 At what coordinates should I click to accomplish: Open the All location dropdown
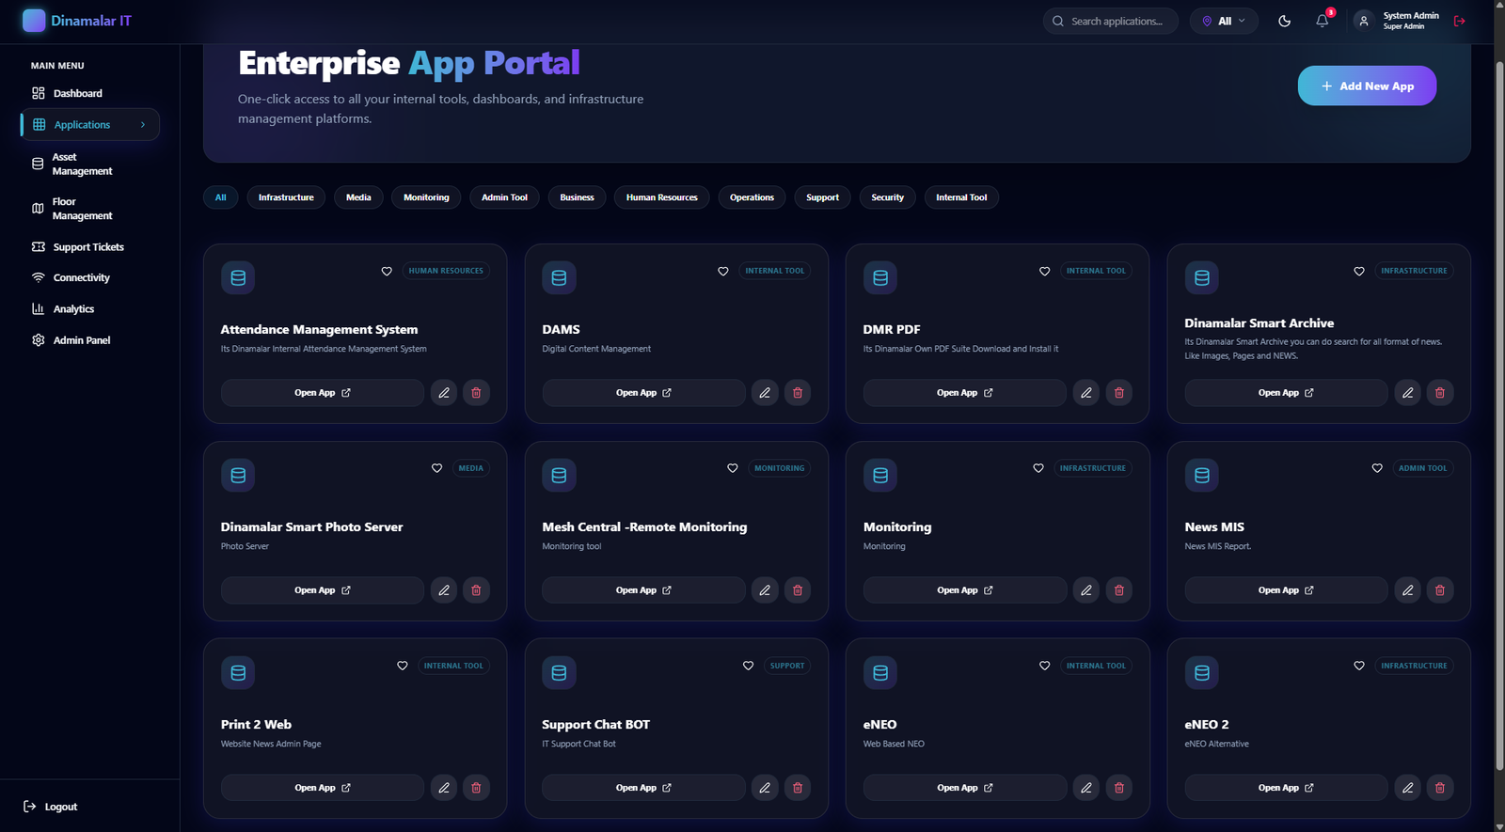click(1224, 21)
